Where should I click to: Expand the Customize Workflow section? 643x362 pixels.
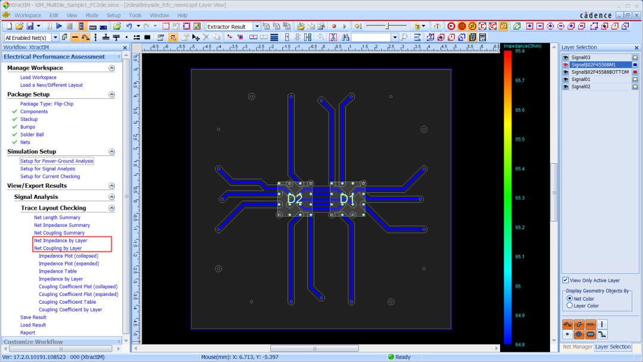(x=119, y=342)
